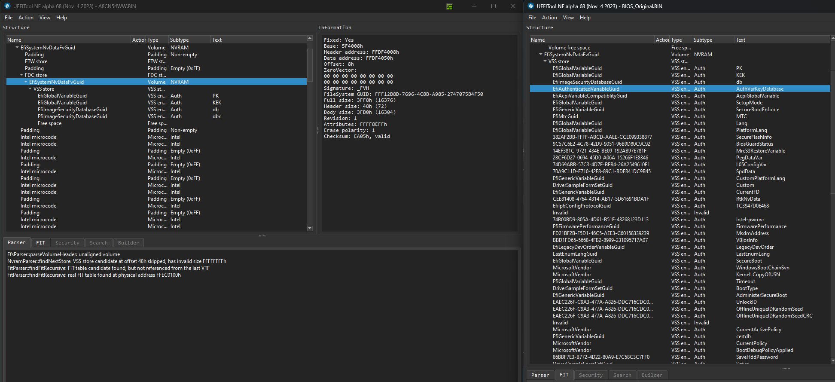Open the Action menu in A8CN54WW.BIN window
Image resolution: width=835 pixels, height=382 pixels.
[26, 18]
